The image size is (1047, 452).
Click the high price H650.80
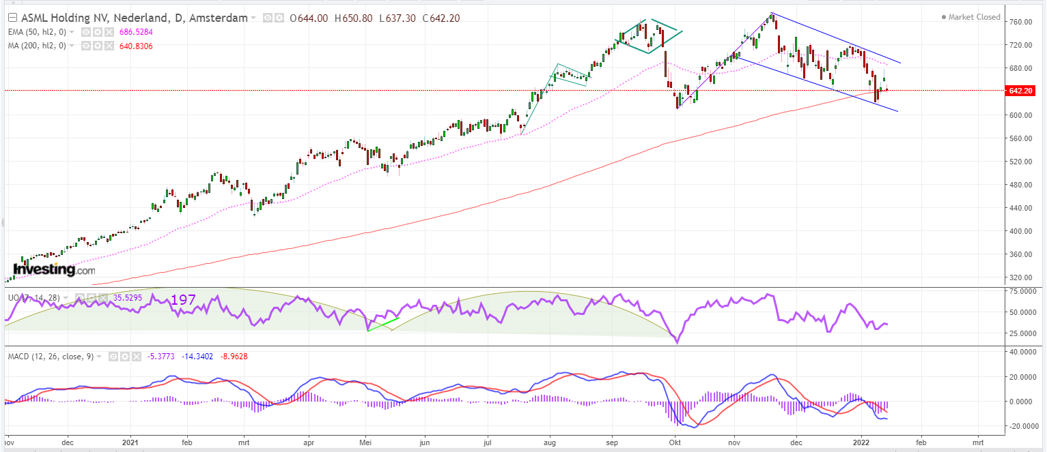pos(353,18)
